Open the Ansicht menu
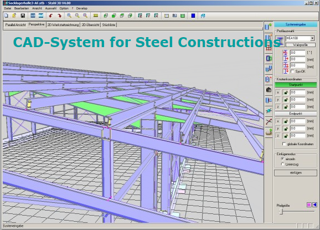The image size is (320, 230). (x=37, y=8)
